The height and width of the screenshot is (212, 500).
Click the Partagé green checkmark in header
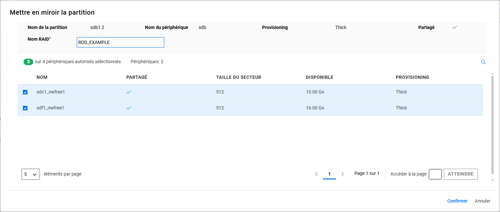[455, 27]
